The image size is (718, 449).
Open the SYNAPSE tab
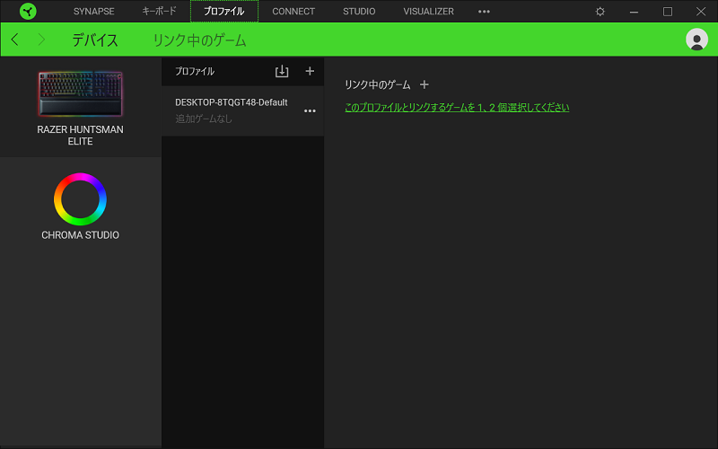click(x=94, y=11)
